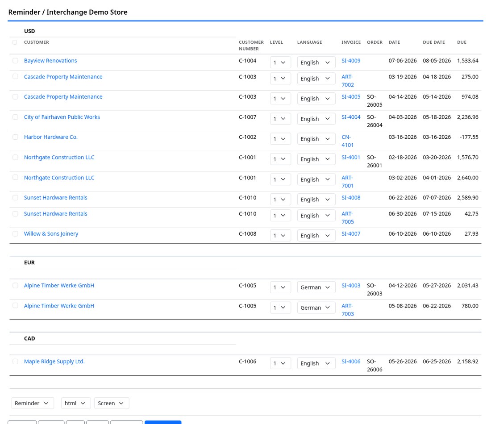The height and width of the screenshot is (424, 491).
Task: Change level for City of Fairhaven Public Works
Action: pyautogui.click(x=280, y=119)
